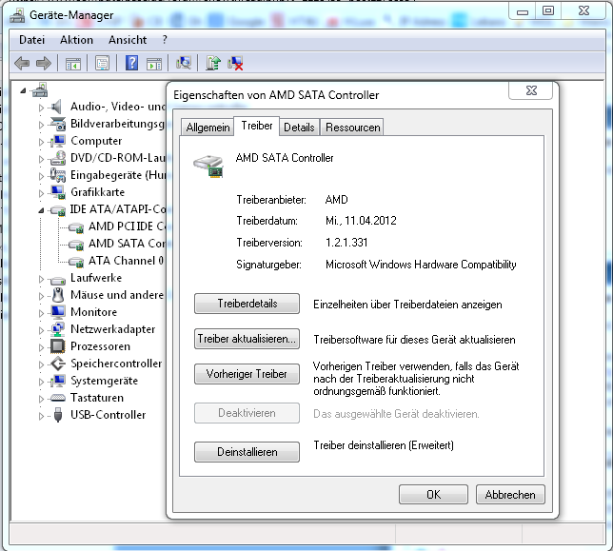Collapse the IDE ATA/ATAPI-Controller category
613x551 pixels.
pos(42,210)
